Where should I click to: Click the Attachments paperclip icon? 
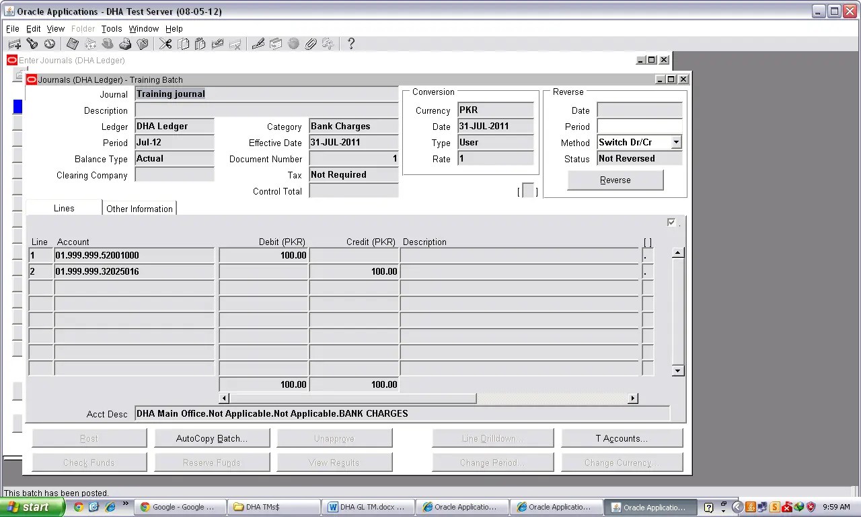(310, 44)
